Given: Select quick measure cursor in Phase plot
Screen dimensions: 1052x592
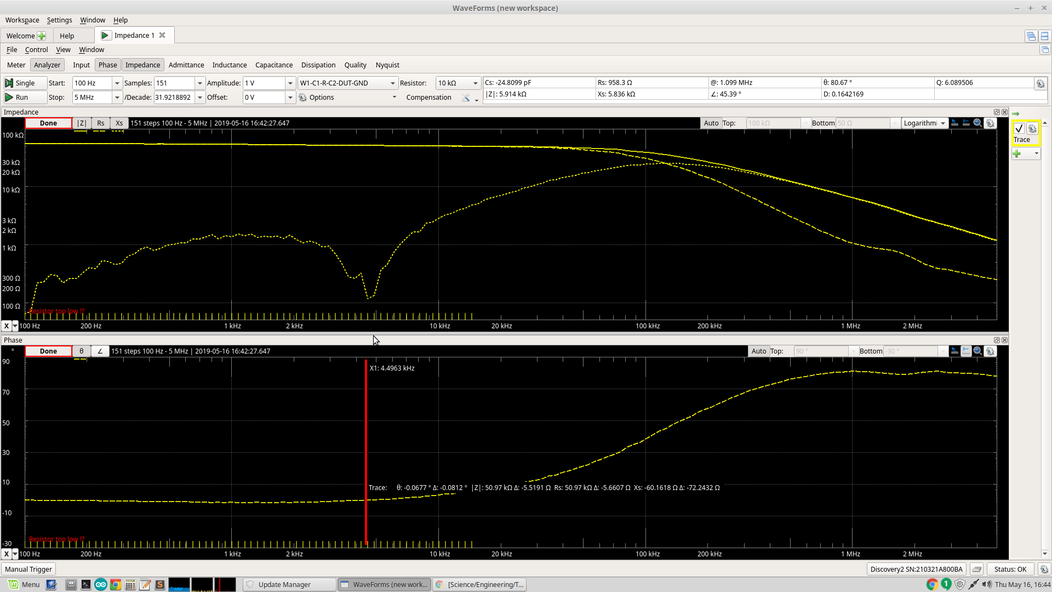Looking at the screenshot, I should pyautogui.click(x=954, y=351).
